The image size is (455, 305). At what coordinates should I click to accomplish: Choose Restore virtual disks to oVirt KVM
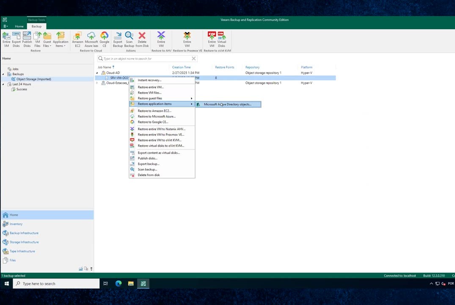tap(162, 146)
